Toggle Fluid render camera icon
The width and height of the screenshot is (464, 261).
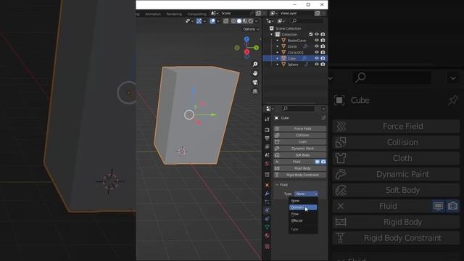tap(323, 162)
